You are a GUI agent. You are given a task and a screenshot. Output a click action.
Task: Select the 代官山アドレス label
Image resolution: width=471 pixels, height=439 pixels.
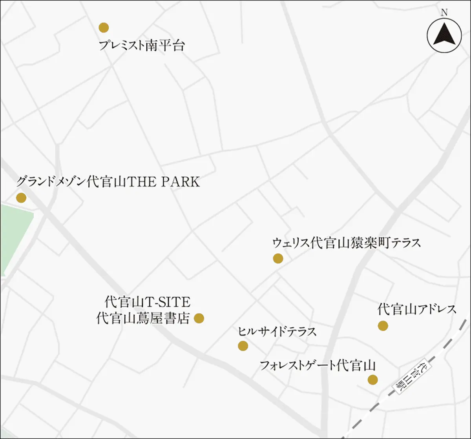(417, 309)
